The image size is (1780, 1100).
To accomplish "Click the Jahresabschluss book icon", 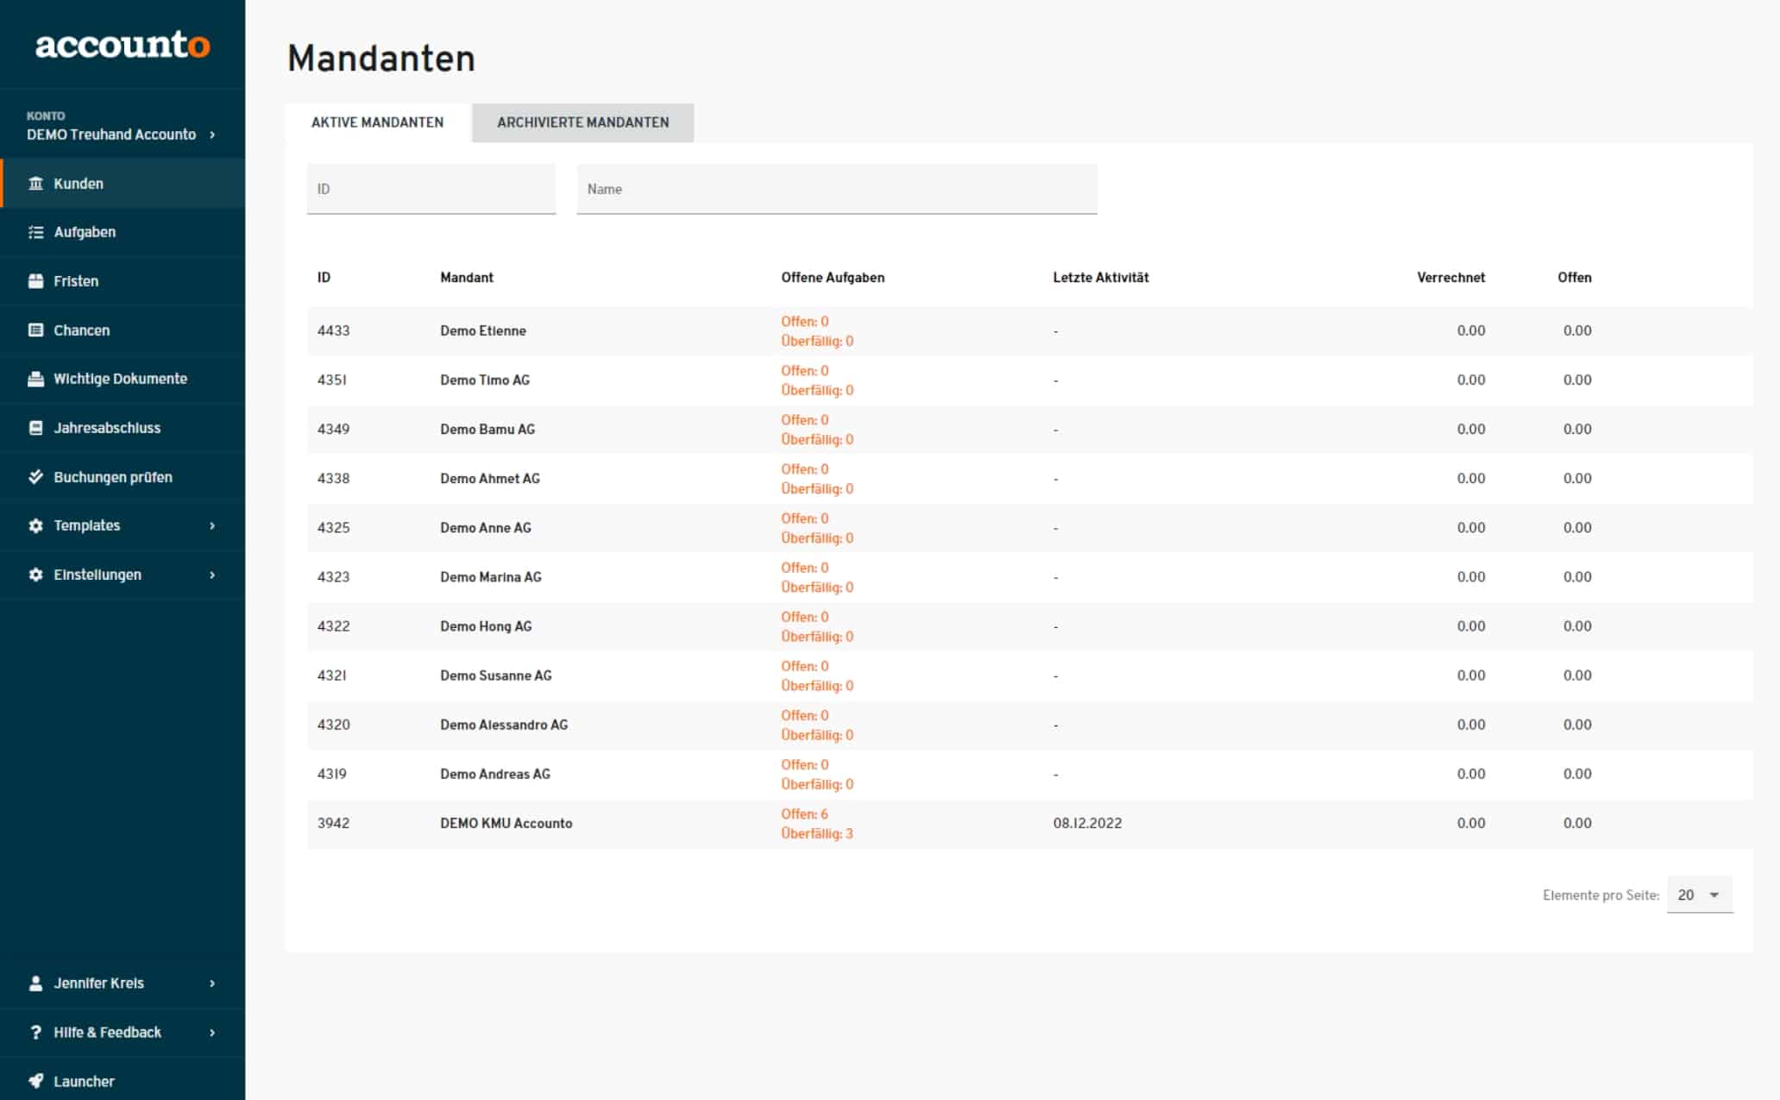I will pyautogui.click(x=35, y=428).
